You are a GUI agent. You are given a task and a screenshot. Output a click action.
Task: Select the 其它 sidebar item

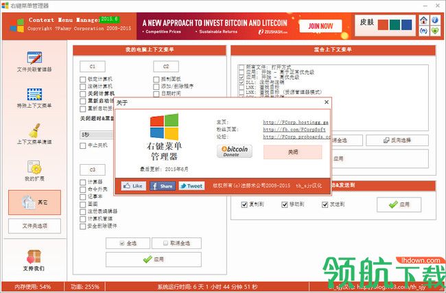click(34, 202)
